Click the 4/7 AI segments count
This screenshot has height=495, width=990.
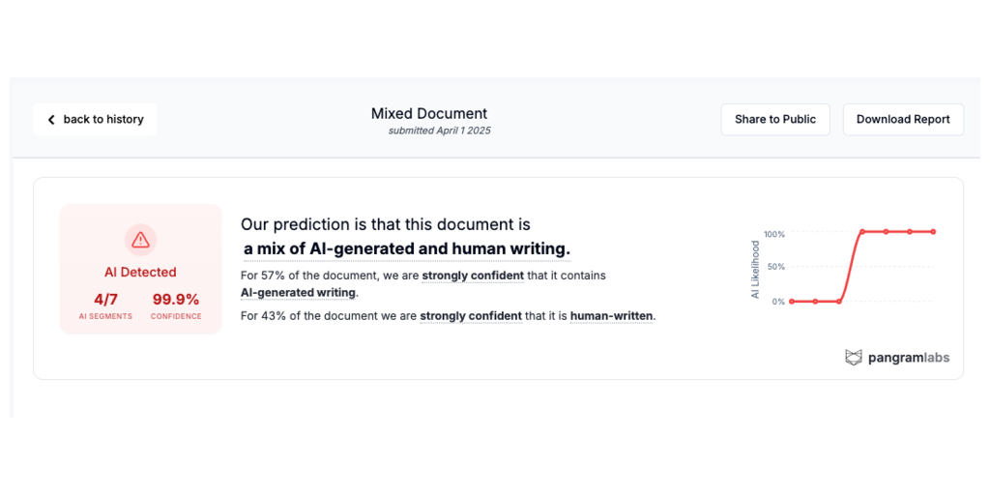pyautogui.click(x=105, y=300)
